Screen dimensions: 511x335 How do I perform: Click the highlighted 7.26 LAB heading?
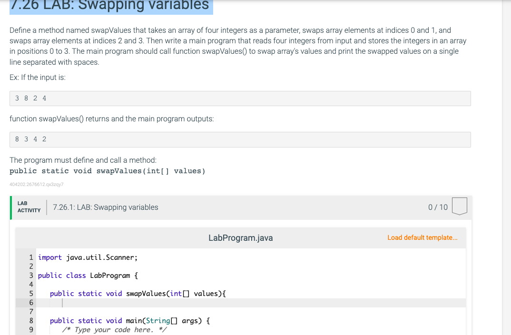click(109, 5)
